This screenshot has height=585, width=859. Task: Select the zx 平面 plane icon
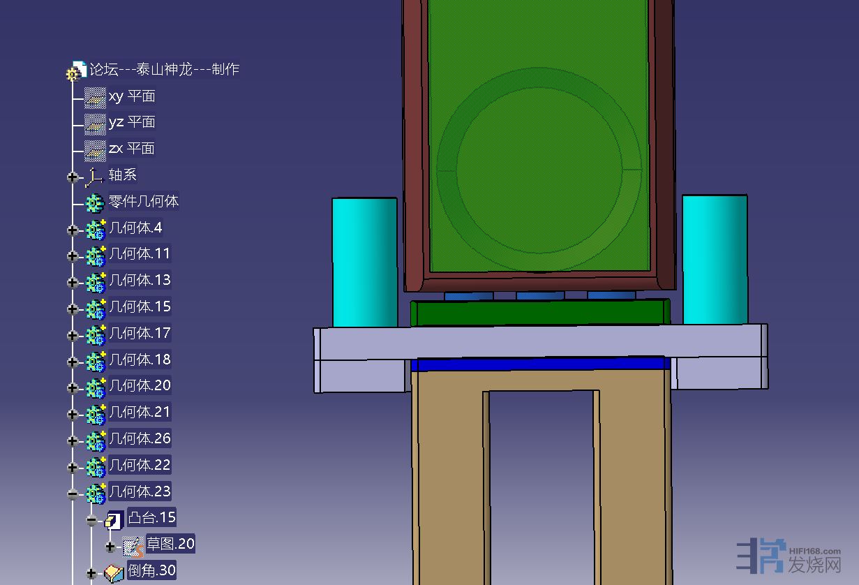tap(95, 149)
